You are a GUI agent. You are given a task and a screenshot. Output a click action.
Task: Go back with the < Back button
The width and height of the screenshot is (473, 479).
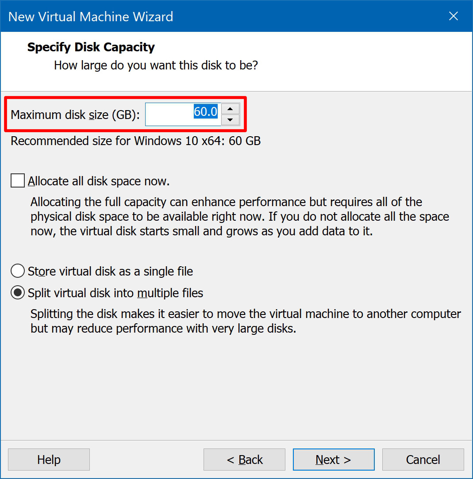pyautogui.click(x=244, y=460)
